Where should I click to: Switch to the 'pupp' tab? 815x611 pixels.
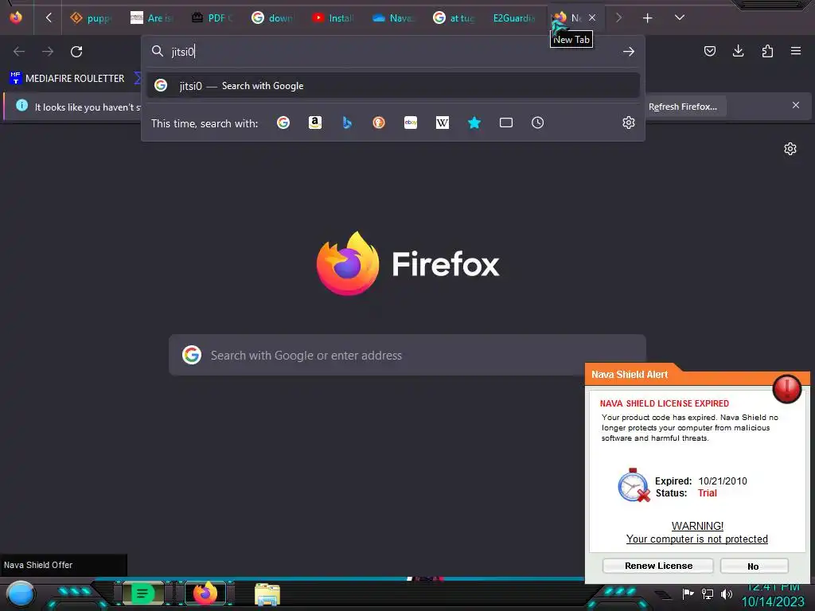(x=91, y=18)
